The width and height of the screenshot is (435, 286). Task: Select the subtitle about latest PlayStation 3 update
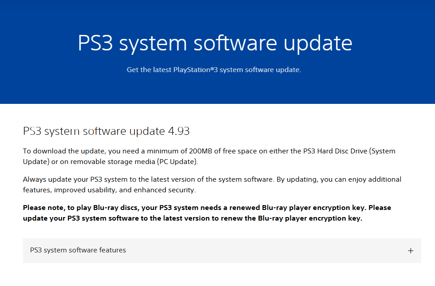pos(214,69)
